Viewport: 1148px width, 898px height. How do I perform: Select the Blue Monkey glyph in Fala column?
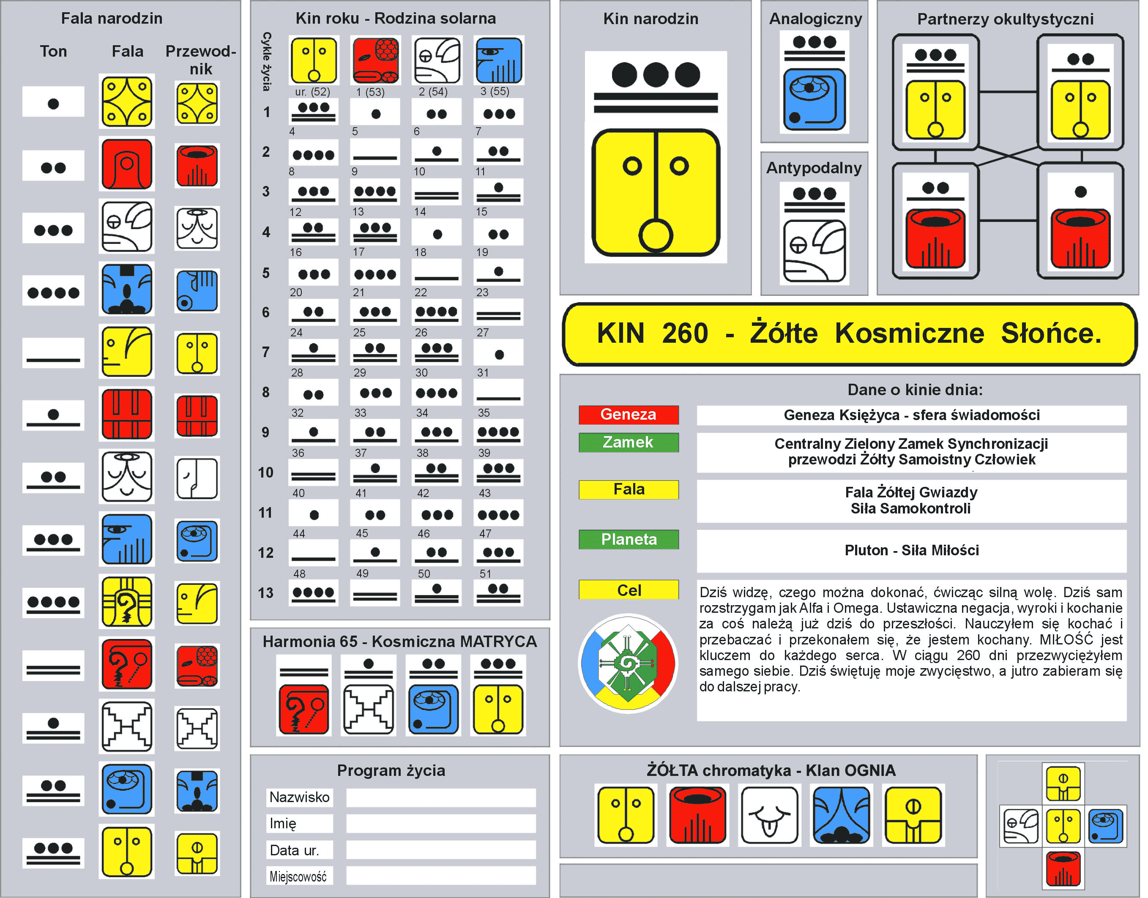[128, 290]
